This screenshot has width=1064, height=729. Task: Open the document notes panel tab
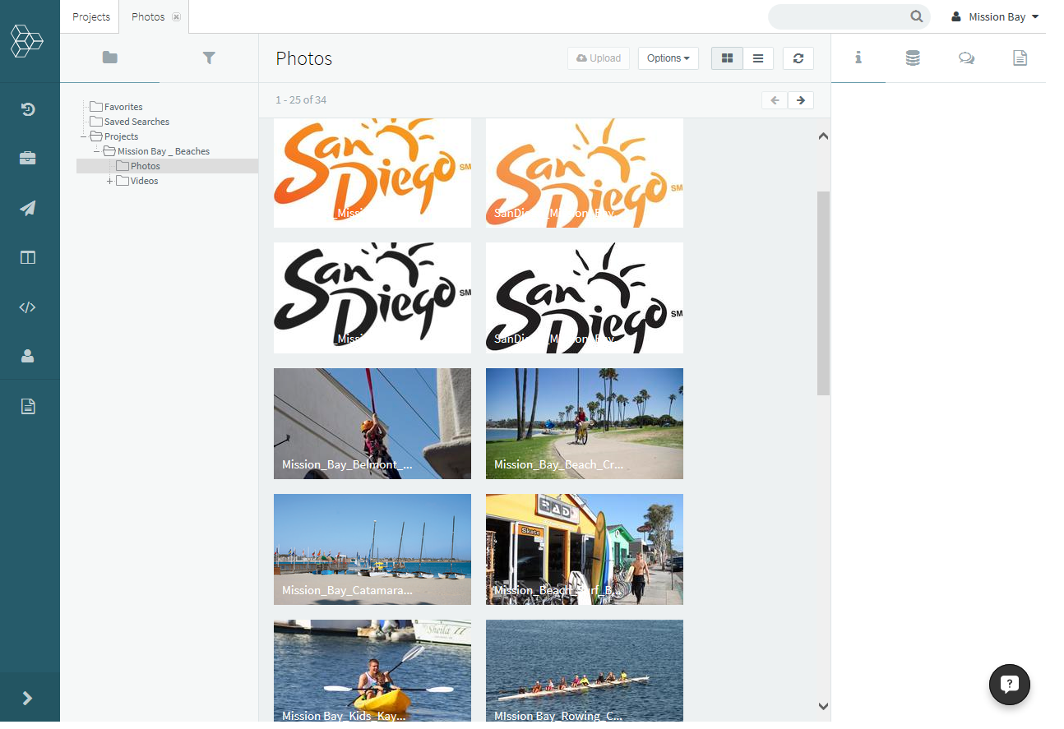click(x=1020, y=58)
